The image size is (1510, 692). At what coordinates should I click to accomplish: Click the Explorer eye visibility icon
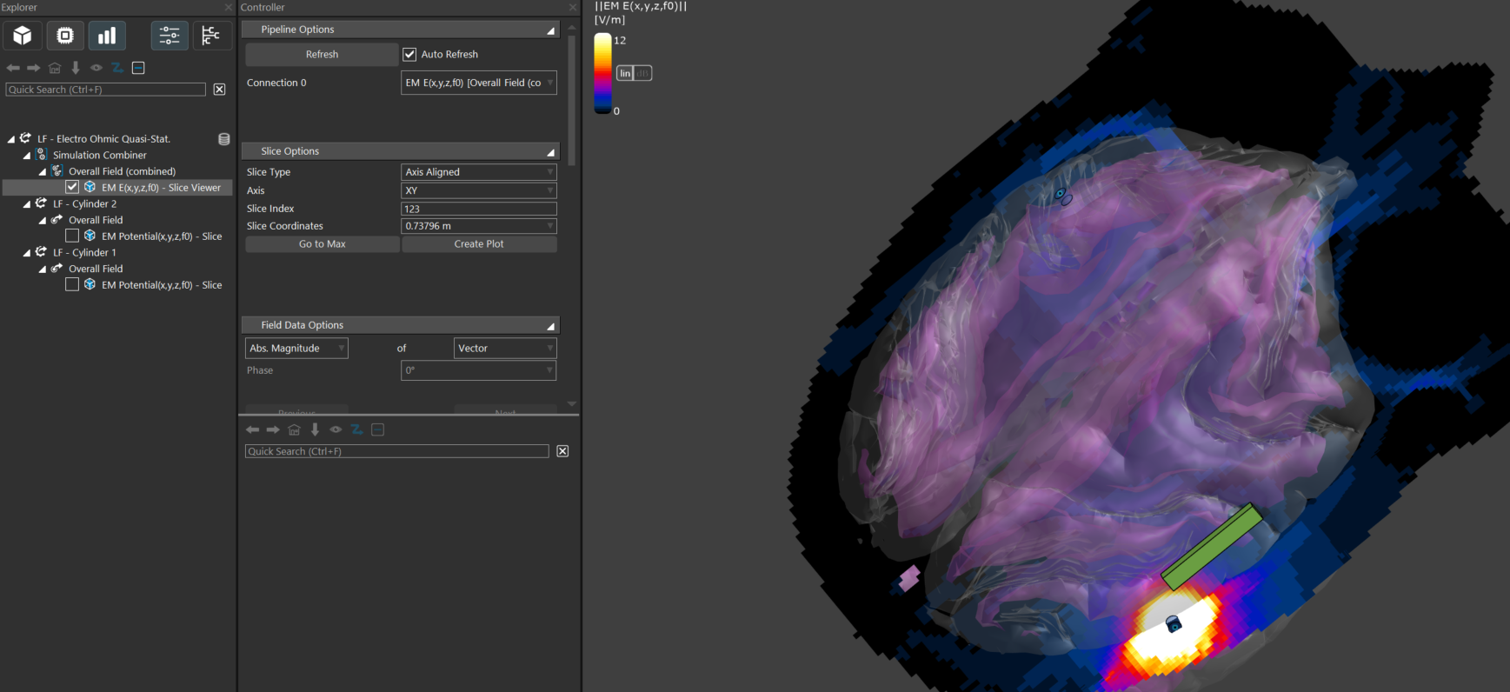tap(96, 68)
